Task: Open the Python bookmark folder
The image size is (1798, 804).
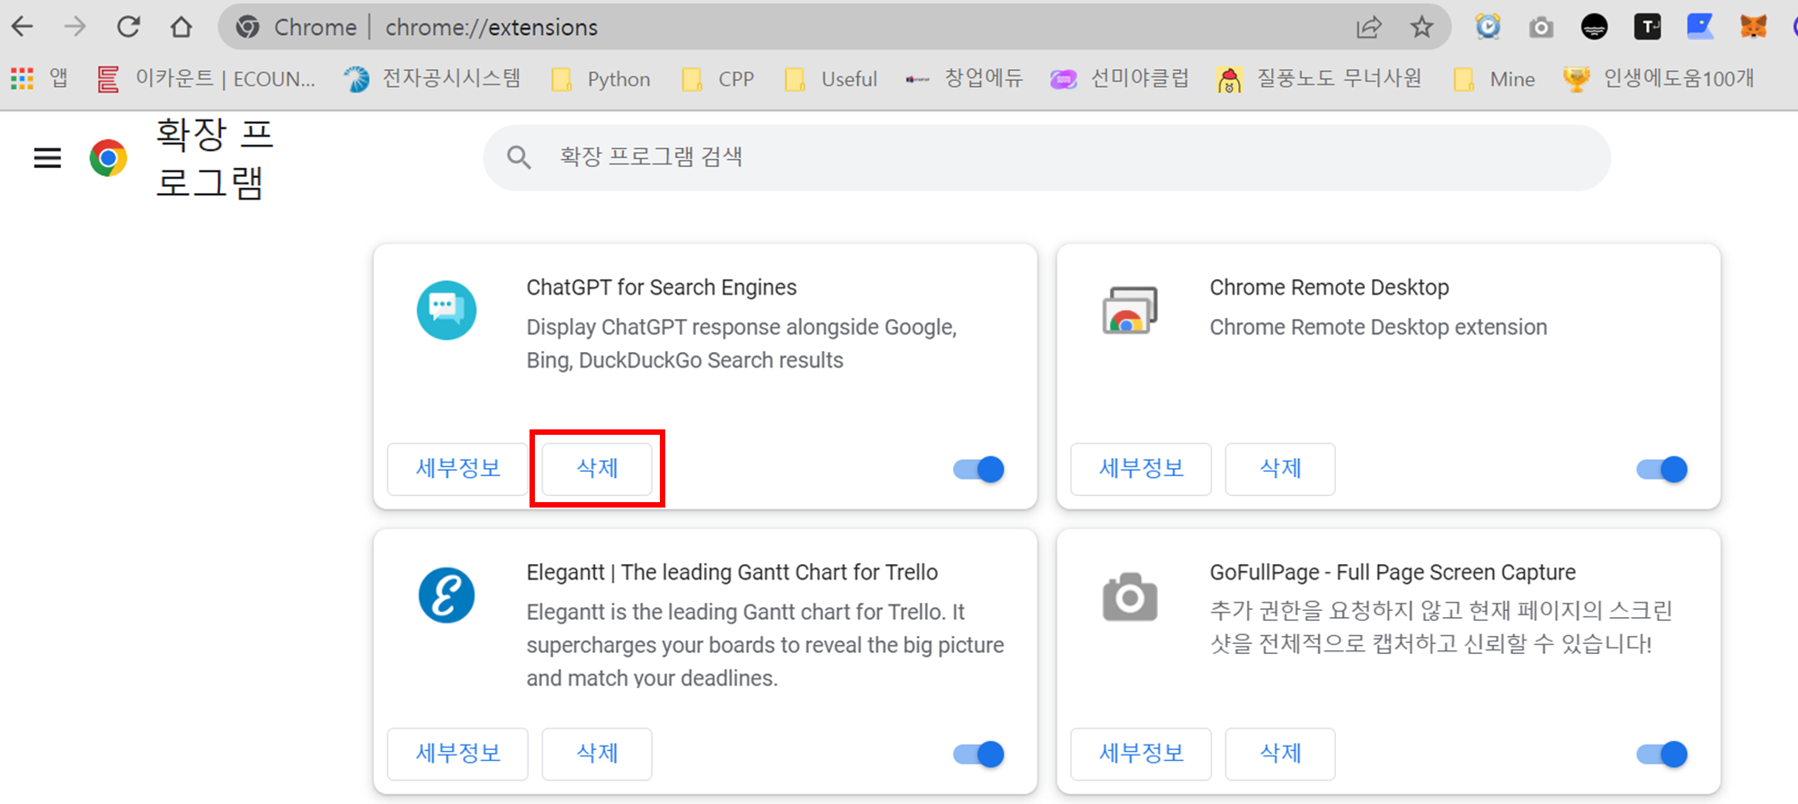Action: 601,79
